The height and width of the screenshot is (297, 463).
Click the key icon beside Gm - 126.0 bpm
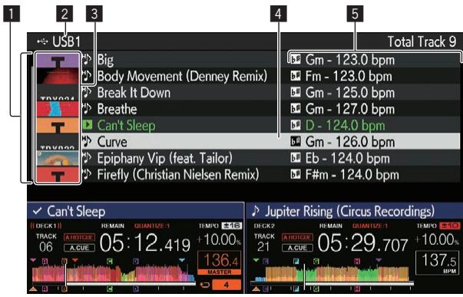[296, 141]
